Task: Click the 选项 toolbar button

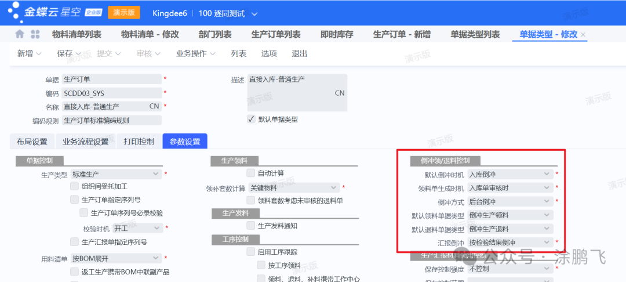Action: (x=269, y=54)
